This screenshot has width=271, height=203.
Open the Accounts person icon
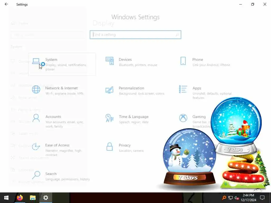[x=36, y=118]
